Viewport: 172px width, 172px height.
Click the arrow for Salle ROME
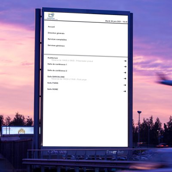coord(125,91)
